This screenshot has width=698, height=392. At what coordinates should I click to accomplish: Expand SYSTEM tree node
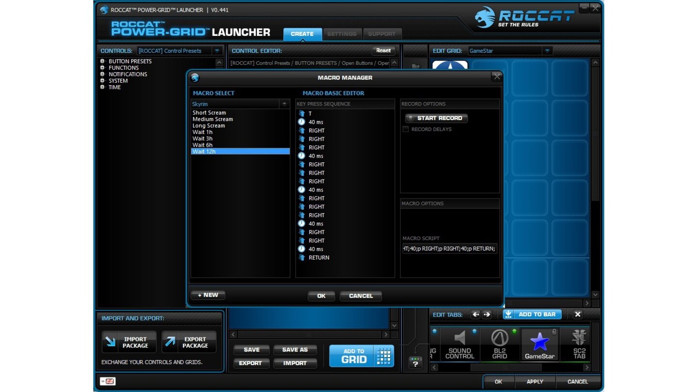(102, 81)
